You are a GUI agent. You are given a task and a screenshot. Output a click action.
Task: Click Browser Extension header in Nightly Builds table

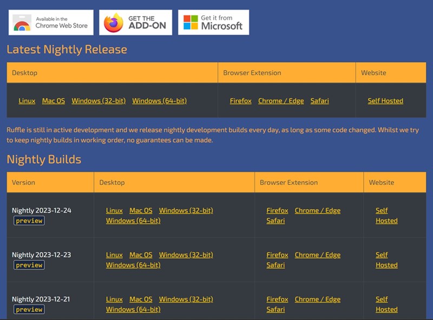click(x=309, y=182)
